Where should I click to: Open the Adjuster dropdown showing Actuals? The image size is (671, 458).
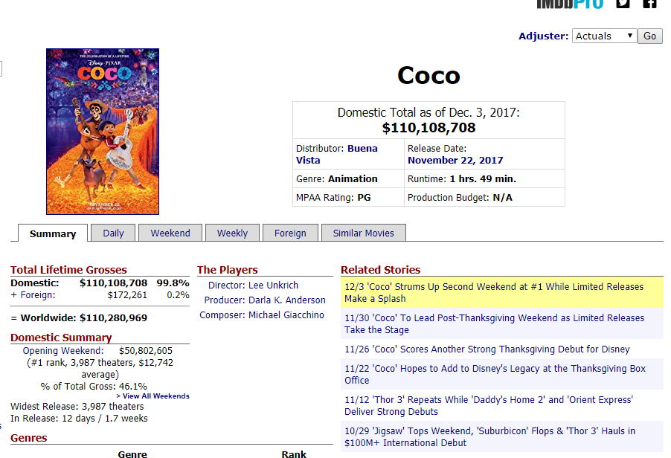pos(604,36)
